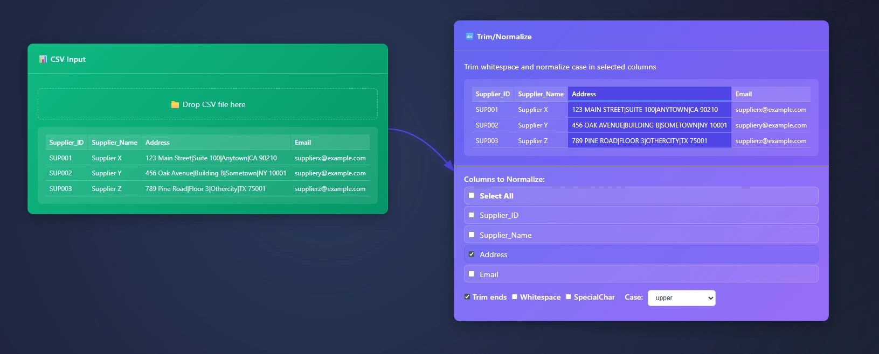Click uppercase cell '123 MAIN STREET|SUITE 100|ANYTOWN|CA 90210'
Screen dimensions: 879x354
(x=649, y=110)
